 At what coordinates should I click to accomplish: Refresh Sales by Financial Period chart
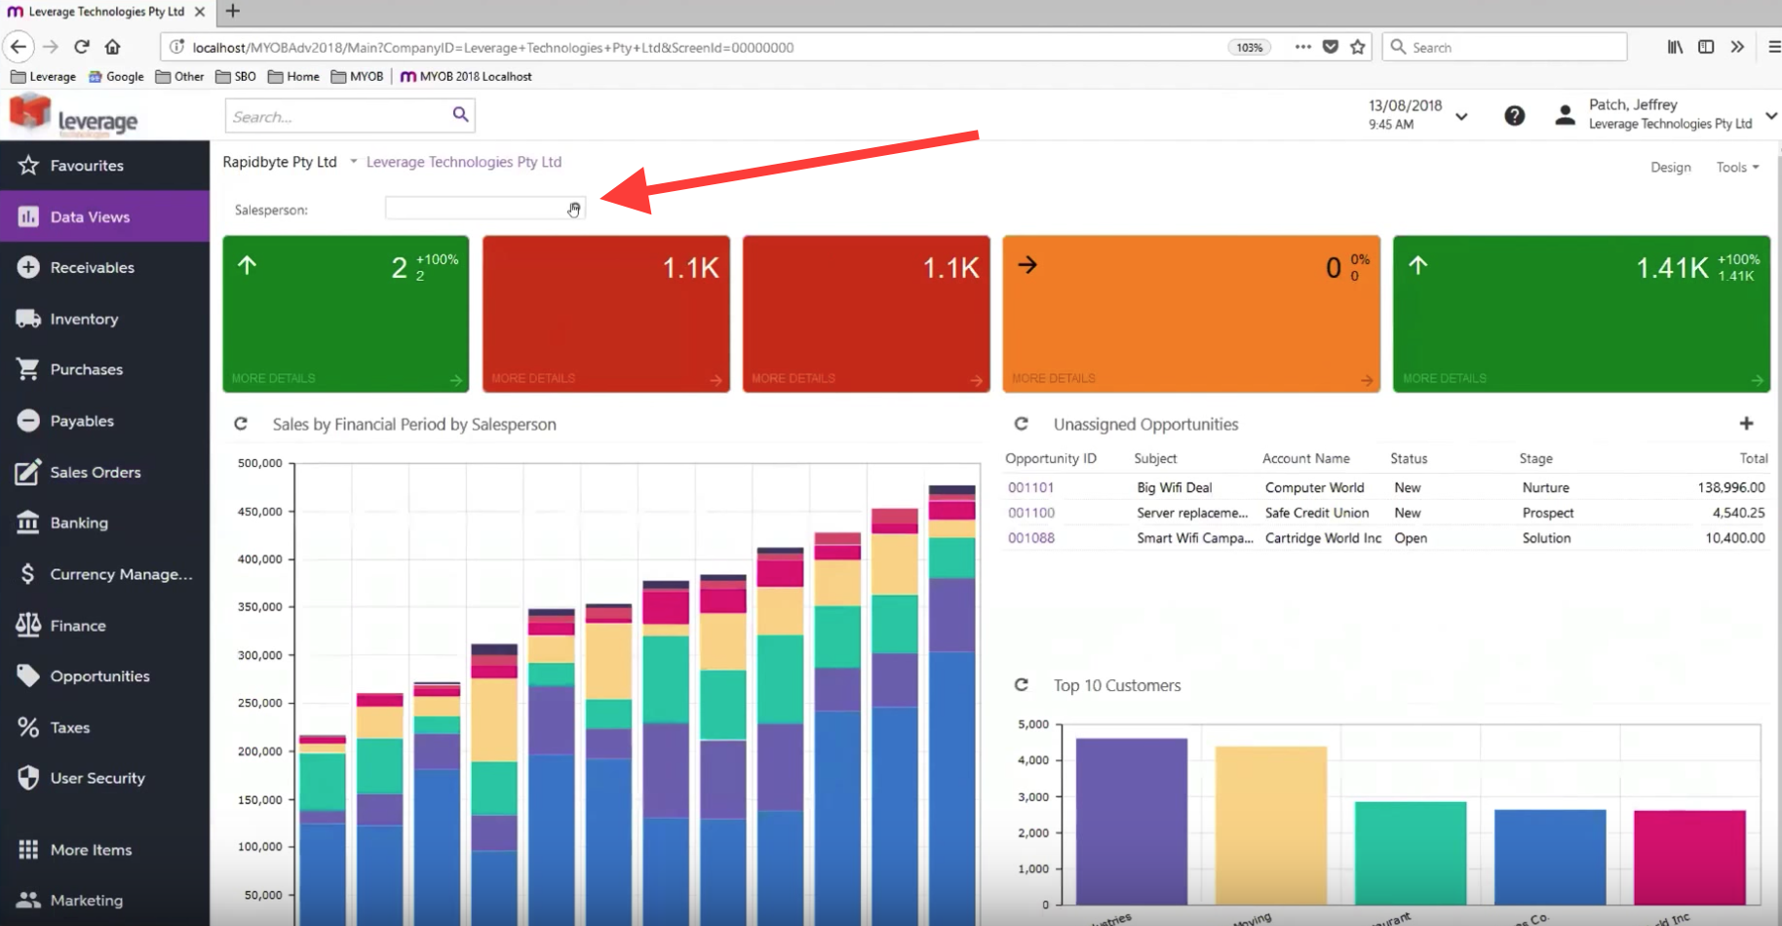[x=241, y=424]
